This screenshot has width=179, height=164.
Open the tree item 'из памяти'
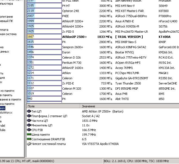pos(7,91)
